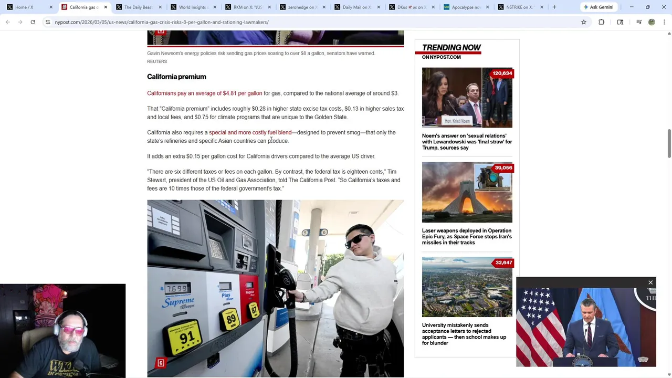Close the NSTRIKE on X tab
The width and height of the screenshot is (672, 378).
coord(541,7)
